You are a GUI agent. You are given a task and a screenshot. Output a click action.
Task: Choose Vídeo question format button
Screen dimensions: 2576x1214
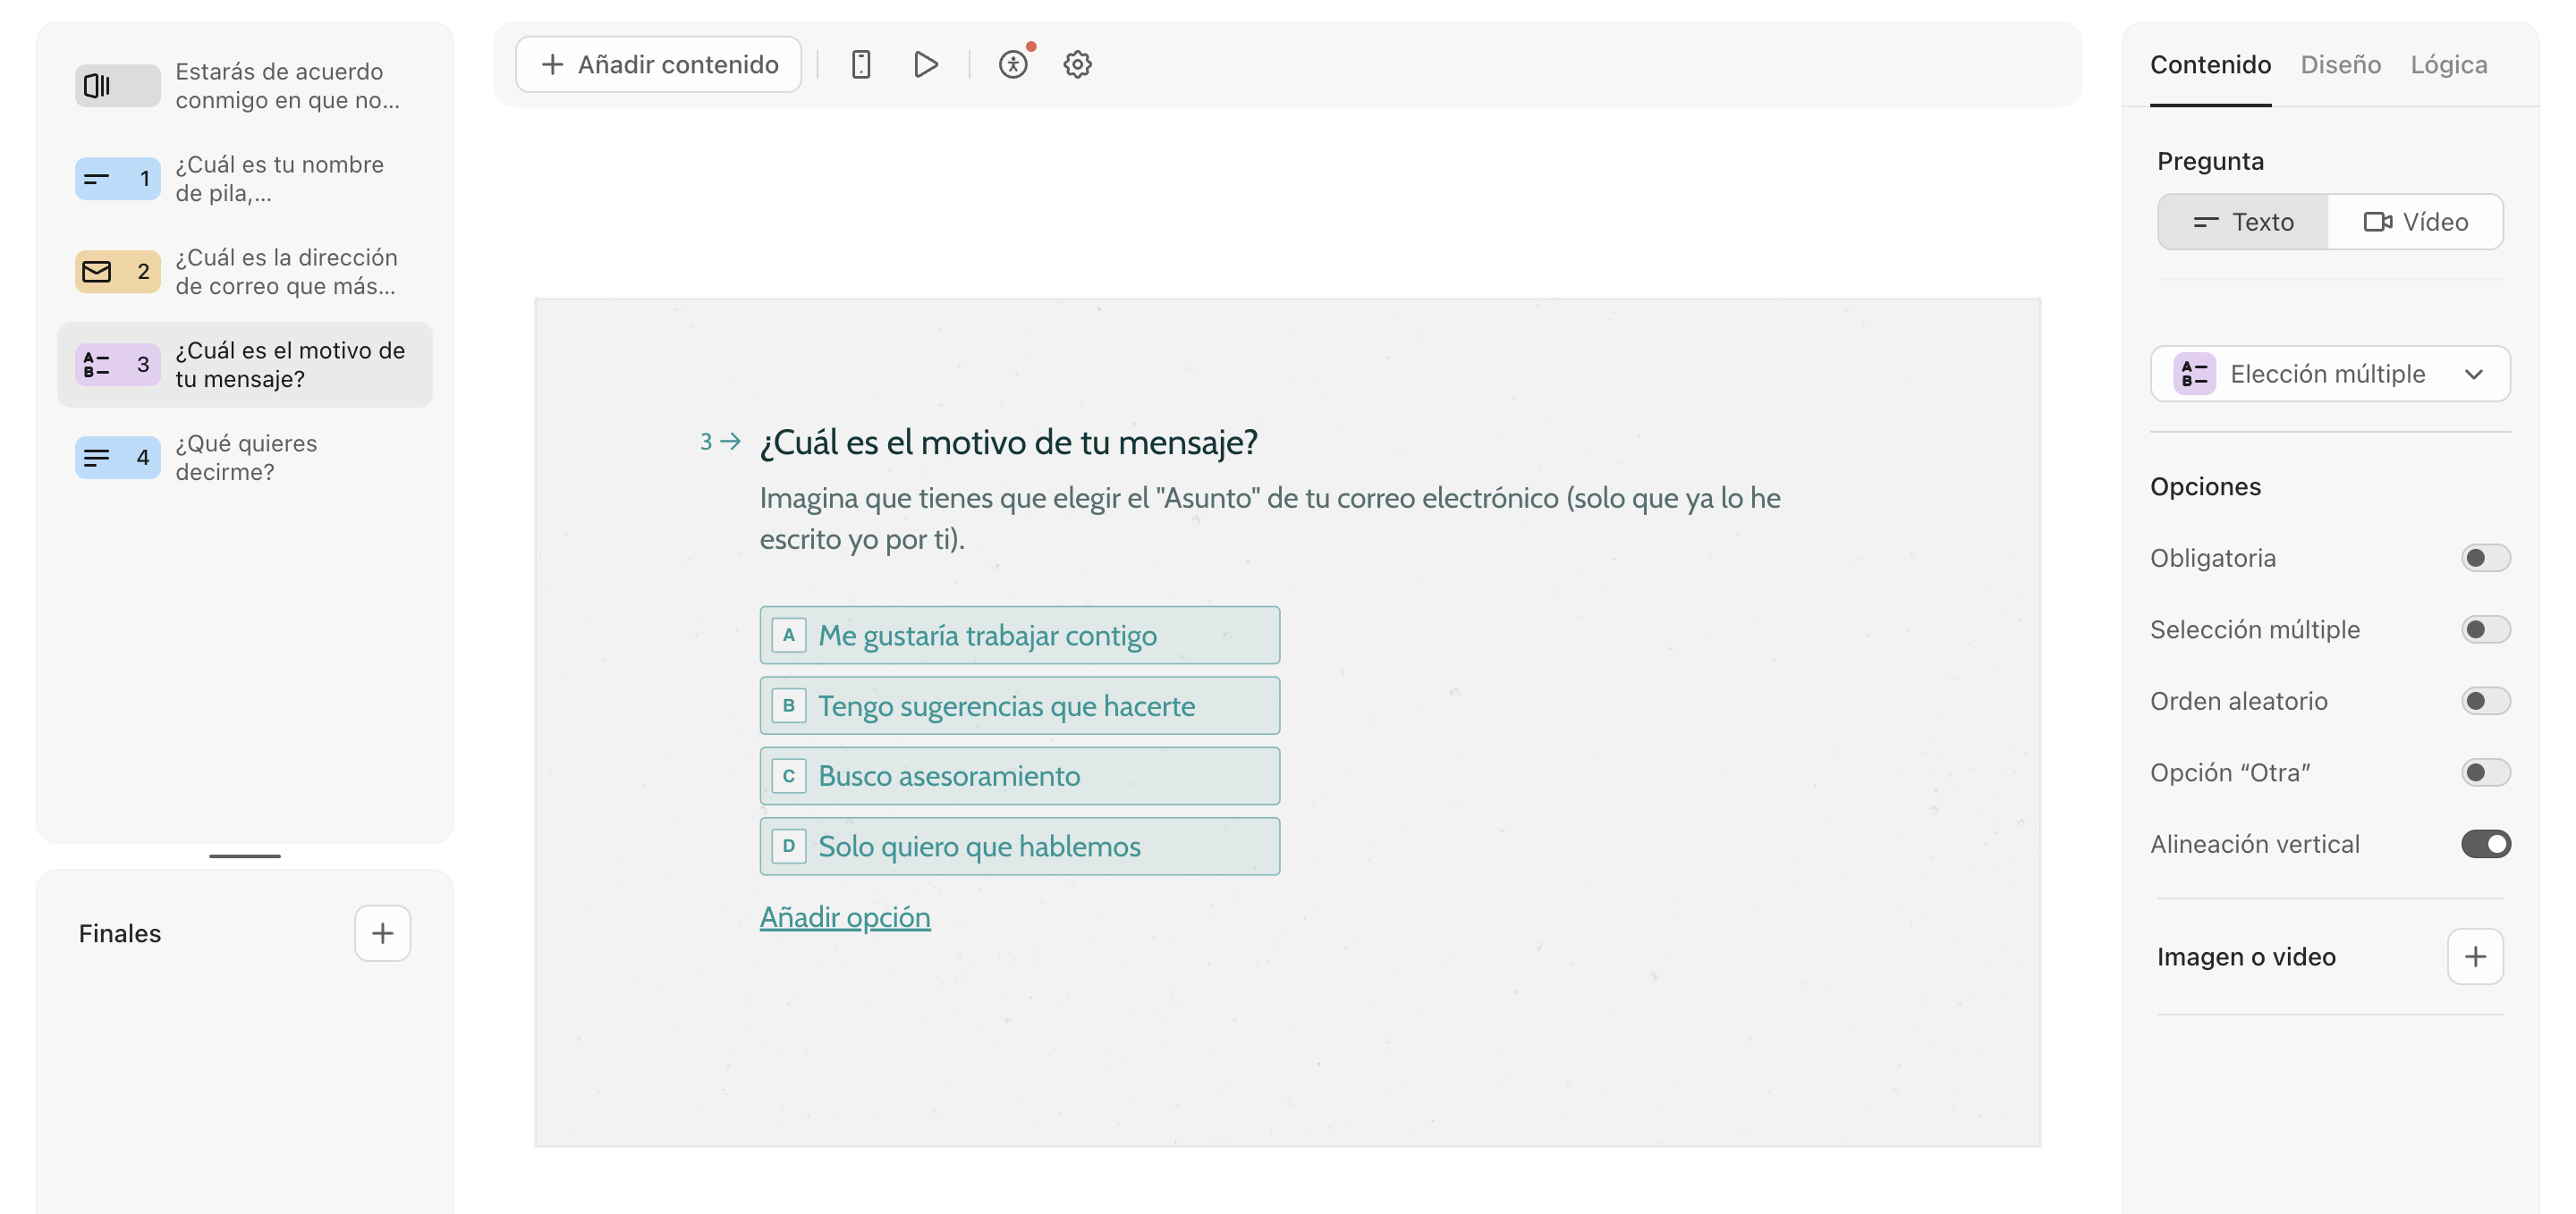(x=2414, y=222)
